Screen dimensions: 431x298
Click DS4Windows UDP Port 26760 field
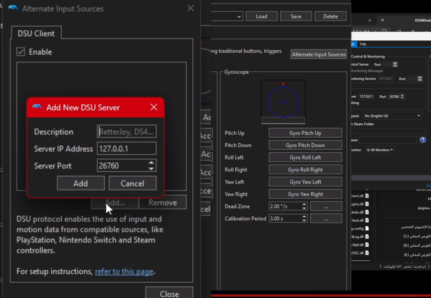tap(394, 96)
